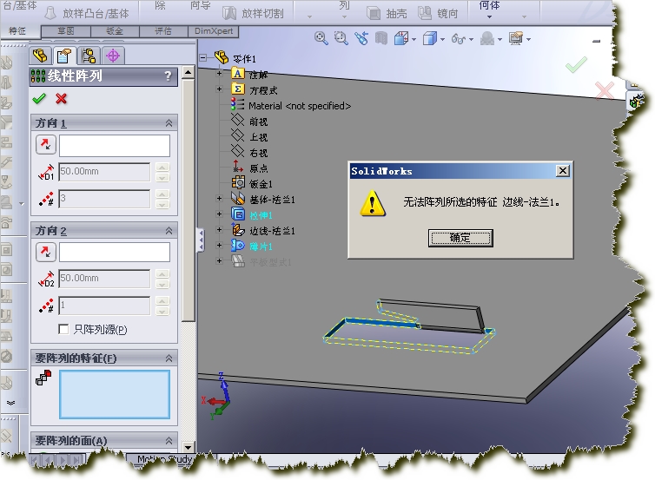
Task: Expand the 拉伸1 tree node
Action: click(x=219, y=214)
